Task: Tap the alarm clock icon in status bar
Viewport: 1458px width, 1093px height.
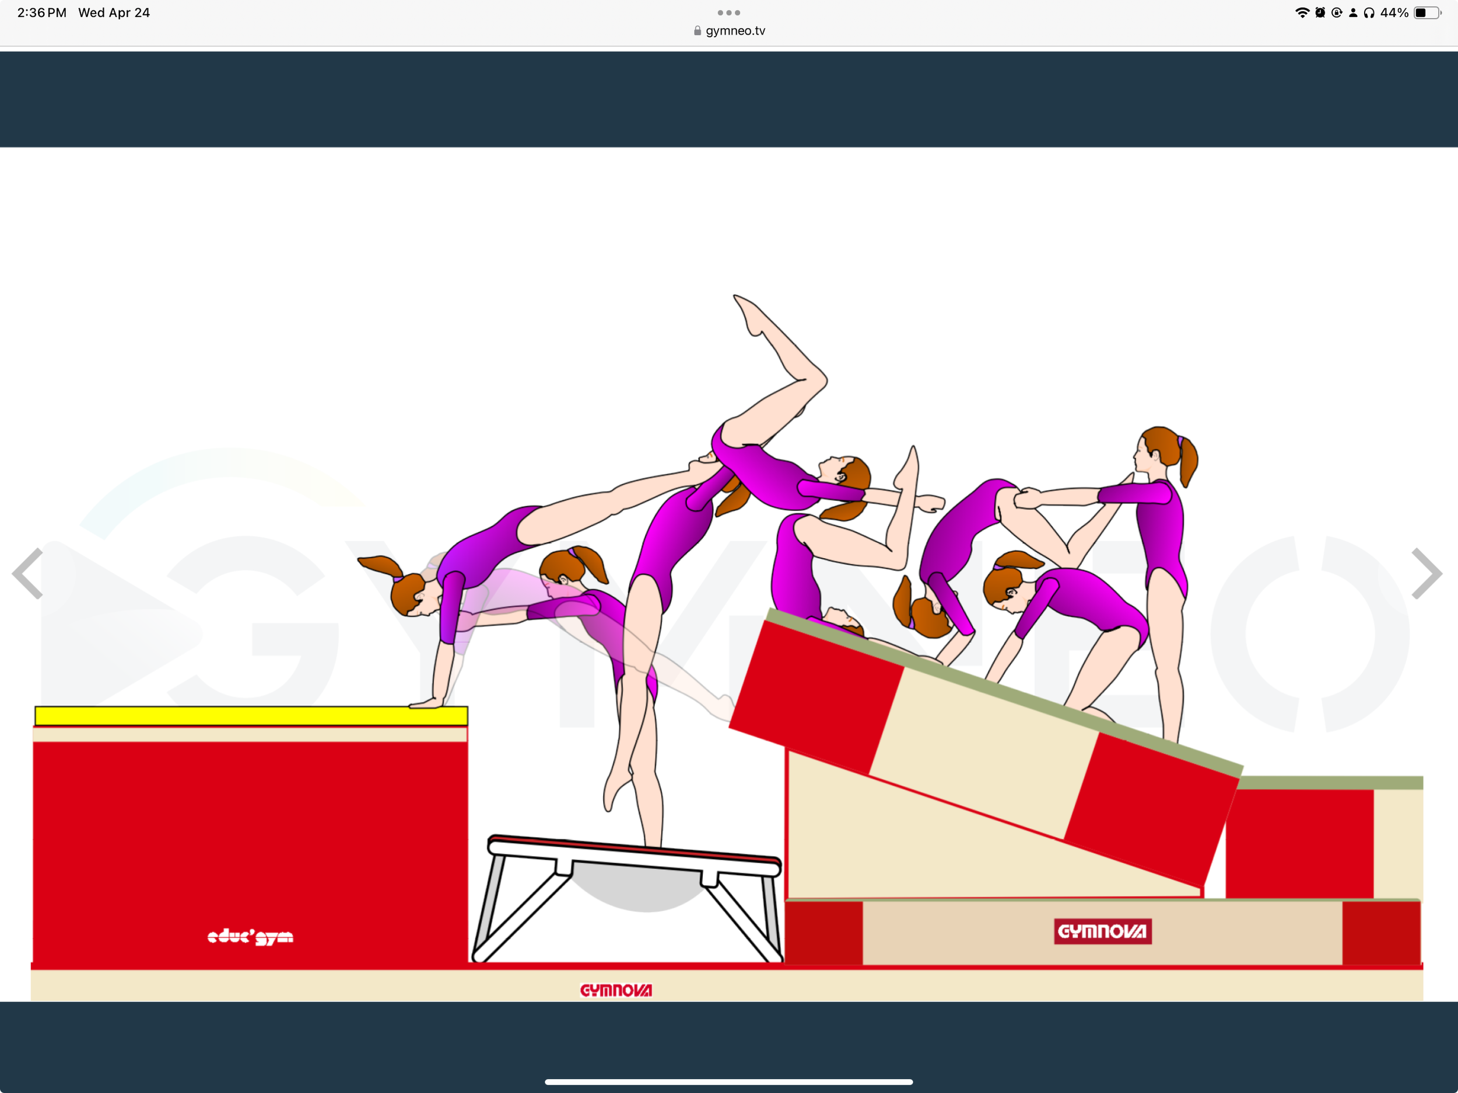Action: [x=1320, y=12]
